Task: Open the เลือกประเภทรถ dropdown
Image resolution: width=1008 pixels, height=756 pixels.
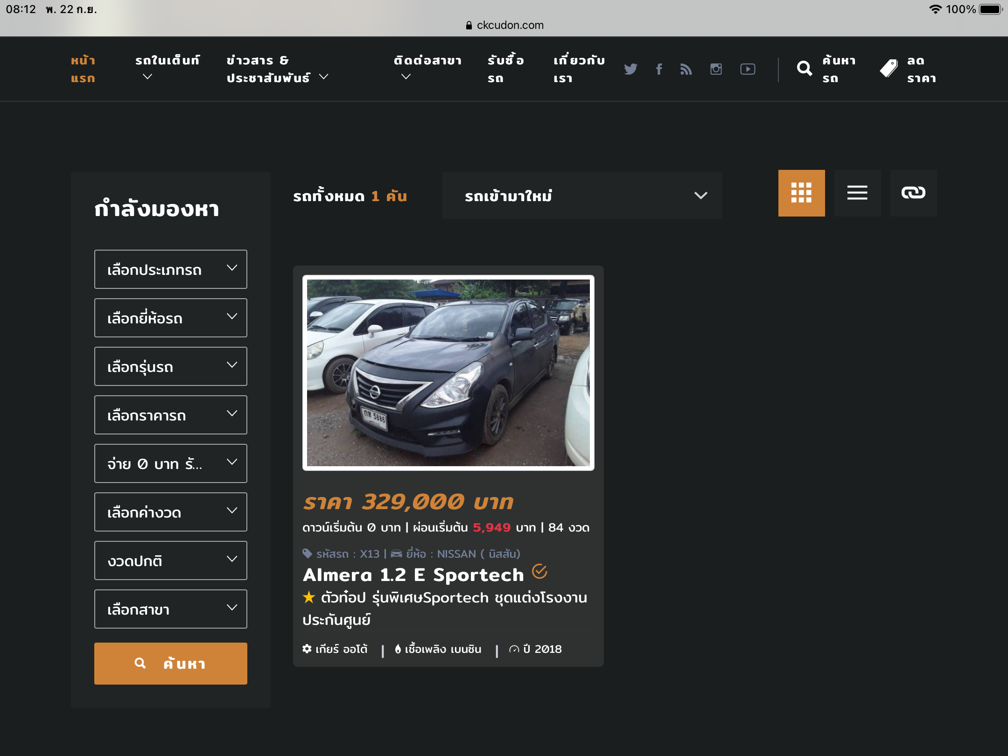Action: pos(170,269)
